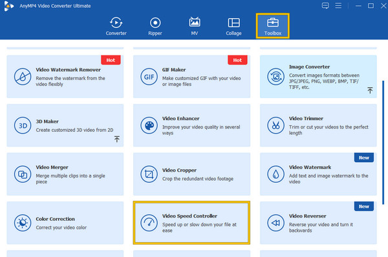Click the 3D Maker icon
This screenshot has width=388, height=257.
[x=23, y=125]
